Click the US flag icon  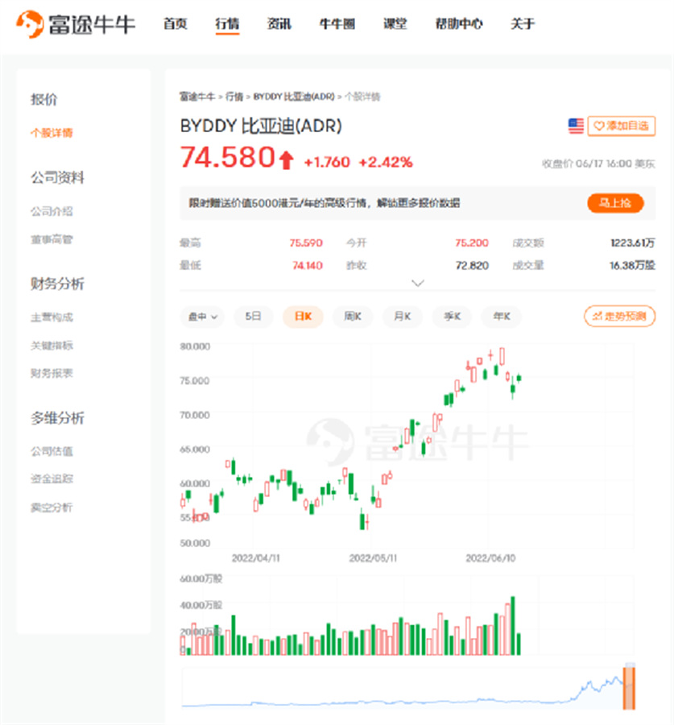pyautogui.click(x=576, y=126)
